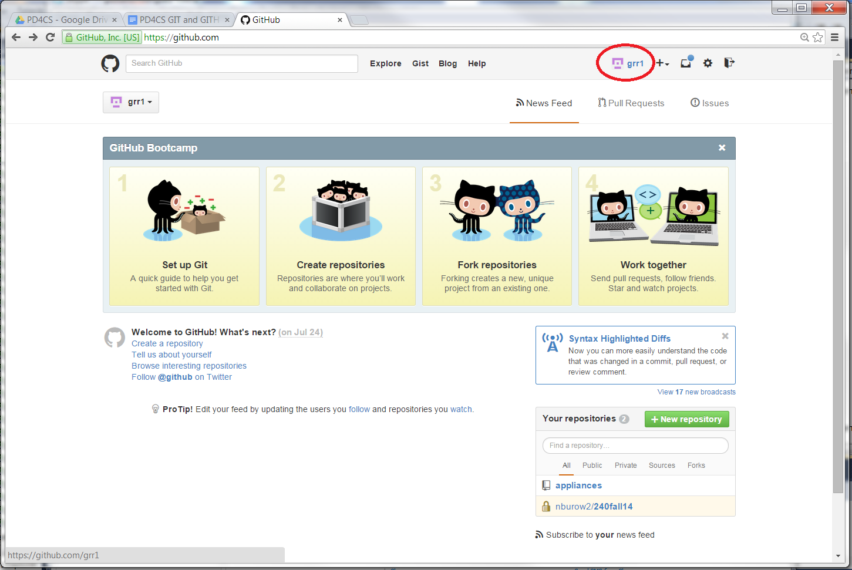Viewport: 852px width, 570px height.
Task: Click the browser address bar URL
Action: tap(181, 37)
